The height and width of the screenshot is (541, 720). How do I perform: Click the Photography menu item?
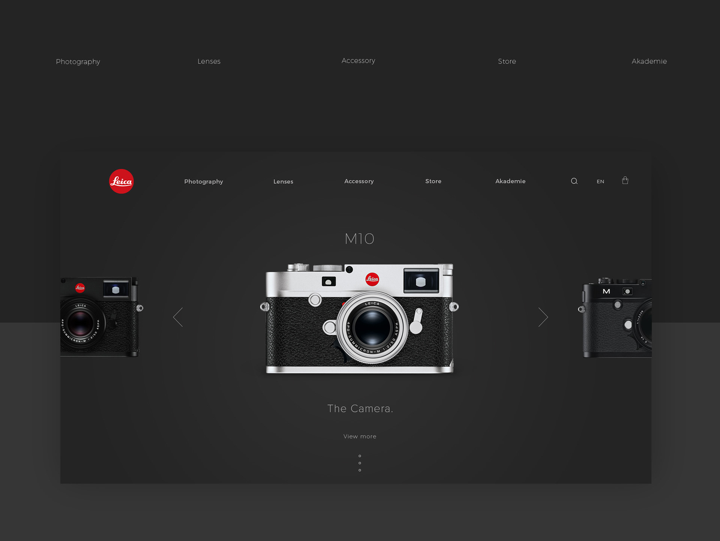(x=204, y=181)
